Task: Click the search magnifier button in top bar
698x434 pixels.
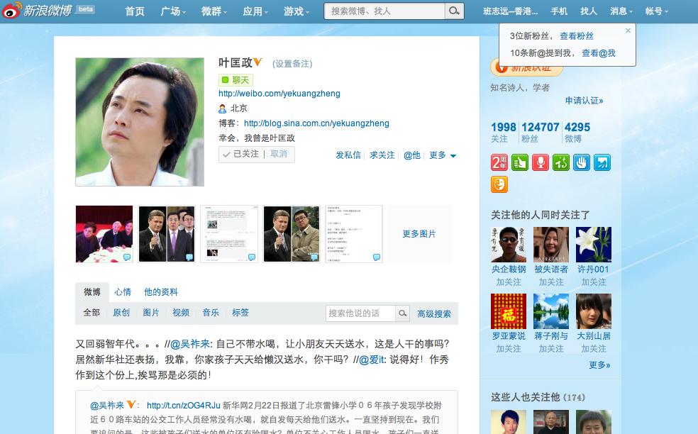Action: [x=454, y=11]
